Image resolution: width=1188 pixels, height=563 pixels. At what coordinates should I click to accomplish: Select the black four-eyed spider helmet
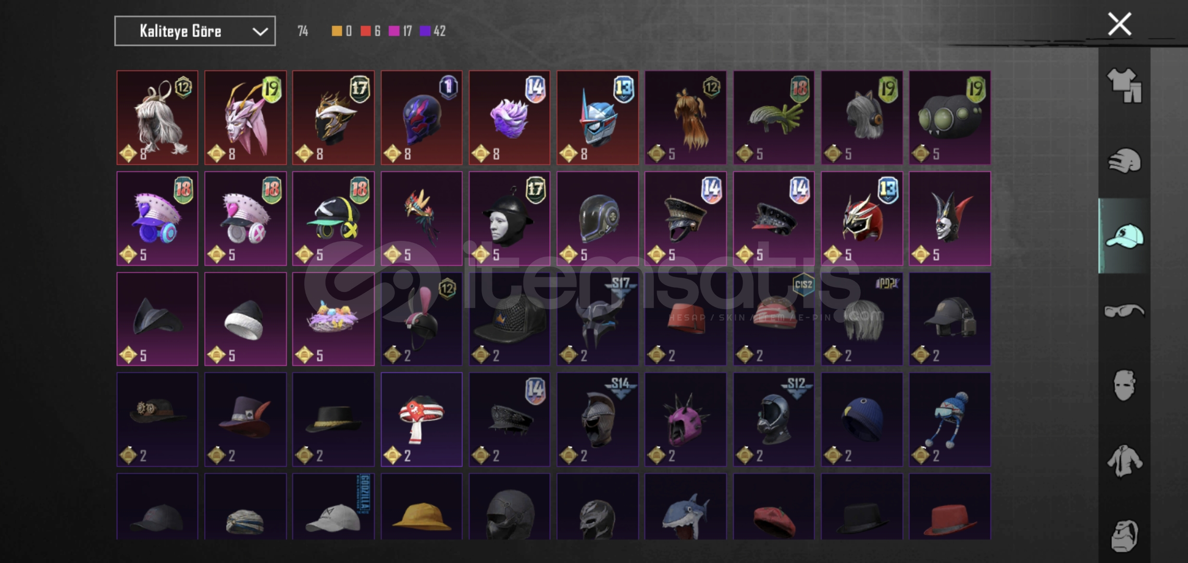click(950, 118)
